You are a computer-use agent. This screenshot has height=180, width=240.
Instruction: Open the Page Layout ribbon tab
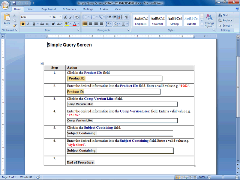pos(49,9)
